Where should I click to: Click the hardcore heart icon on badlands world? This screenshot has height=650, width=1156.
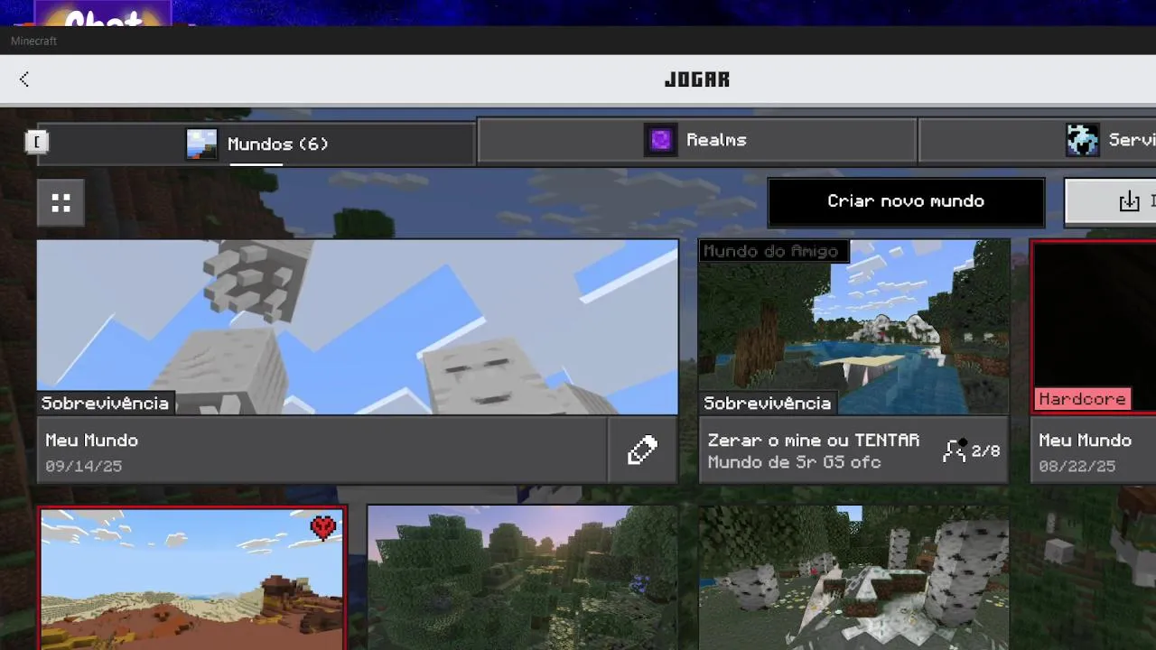point(322,527)
